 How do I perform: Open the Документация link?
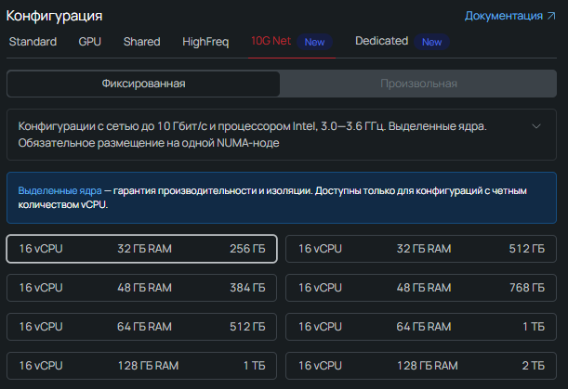tap(503, 16)
